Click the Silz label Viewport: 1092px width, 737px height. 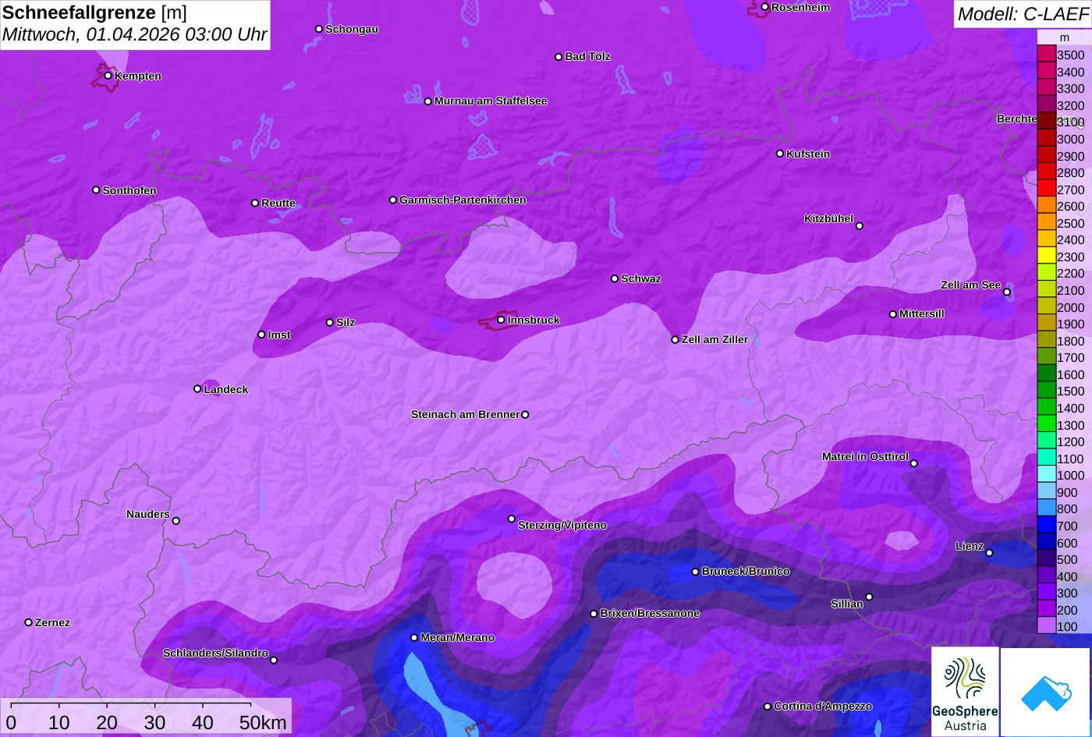pos(346,322)
